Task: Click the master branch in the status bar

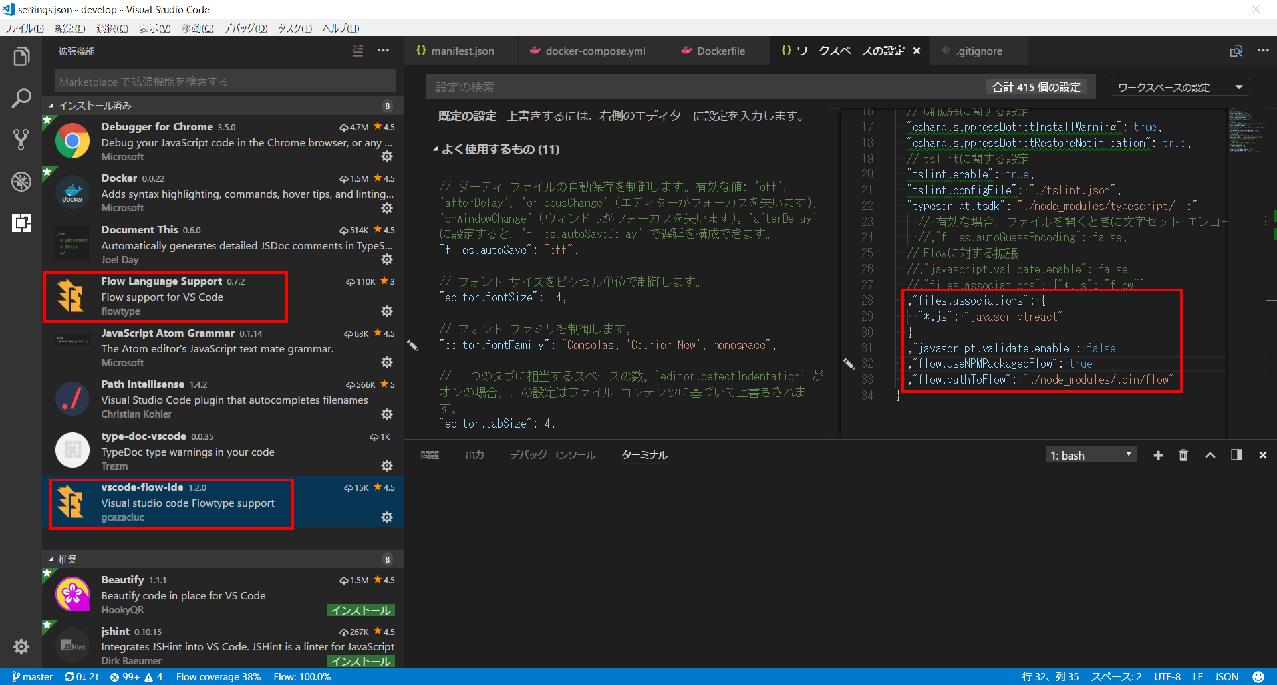Action: [x=33, y=677]
